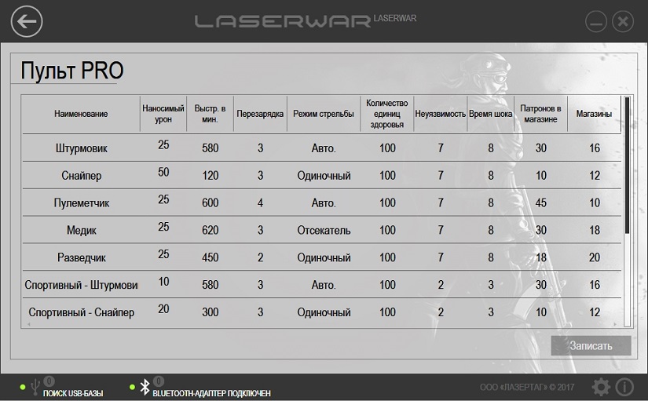This screenshot has width=648, height=401.
Task: Click the Записать button
Action: coord(591,345)
